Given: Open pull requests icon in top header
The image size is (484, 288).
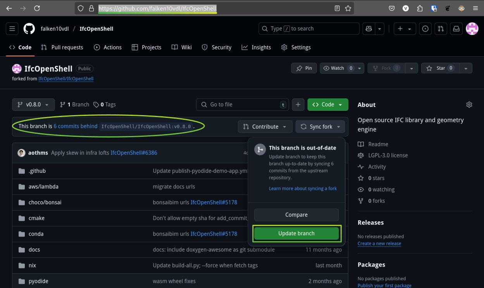Looking at the screenshot, I should coord(441,29).
